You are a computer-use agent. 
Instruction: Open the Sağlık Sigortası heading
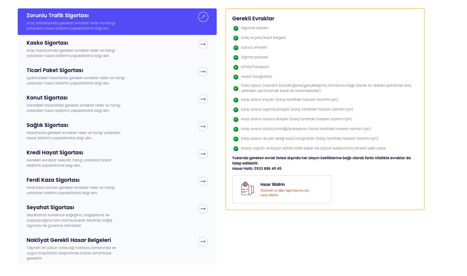(47, 125)
